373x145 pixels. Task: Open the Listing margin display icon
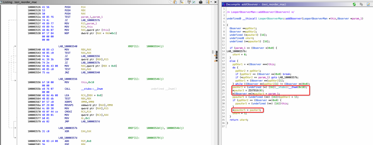207,2
